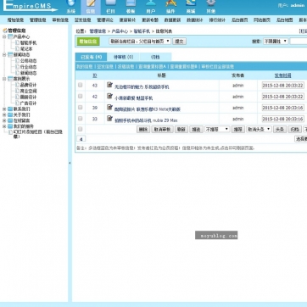This screenshot has width=307, height=307.
Task: Open 管理评论 in the secondary menu bar
Action: point(105,20)
